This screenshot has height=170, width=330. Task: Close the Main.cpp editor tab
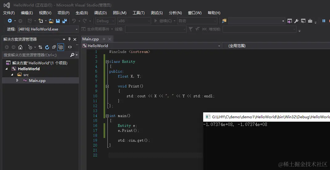pyautogui.click(x=110, y=39)
